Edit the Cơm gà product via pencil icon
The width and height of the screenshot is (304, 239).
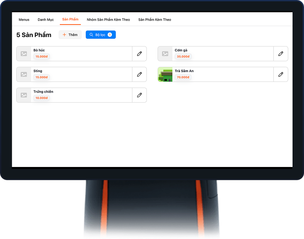point(280,54)
